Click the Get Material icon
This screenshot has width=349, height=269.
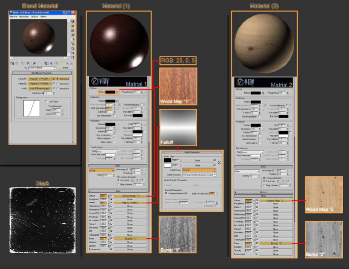[13, 63]
